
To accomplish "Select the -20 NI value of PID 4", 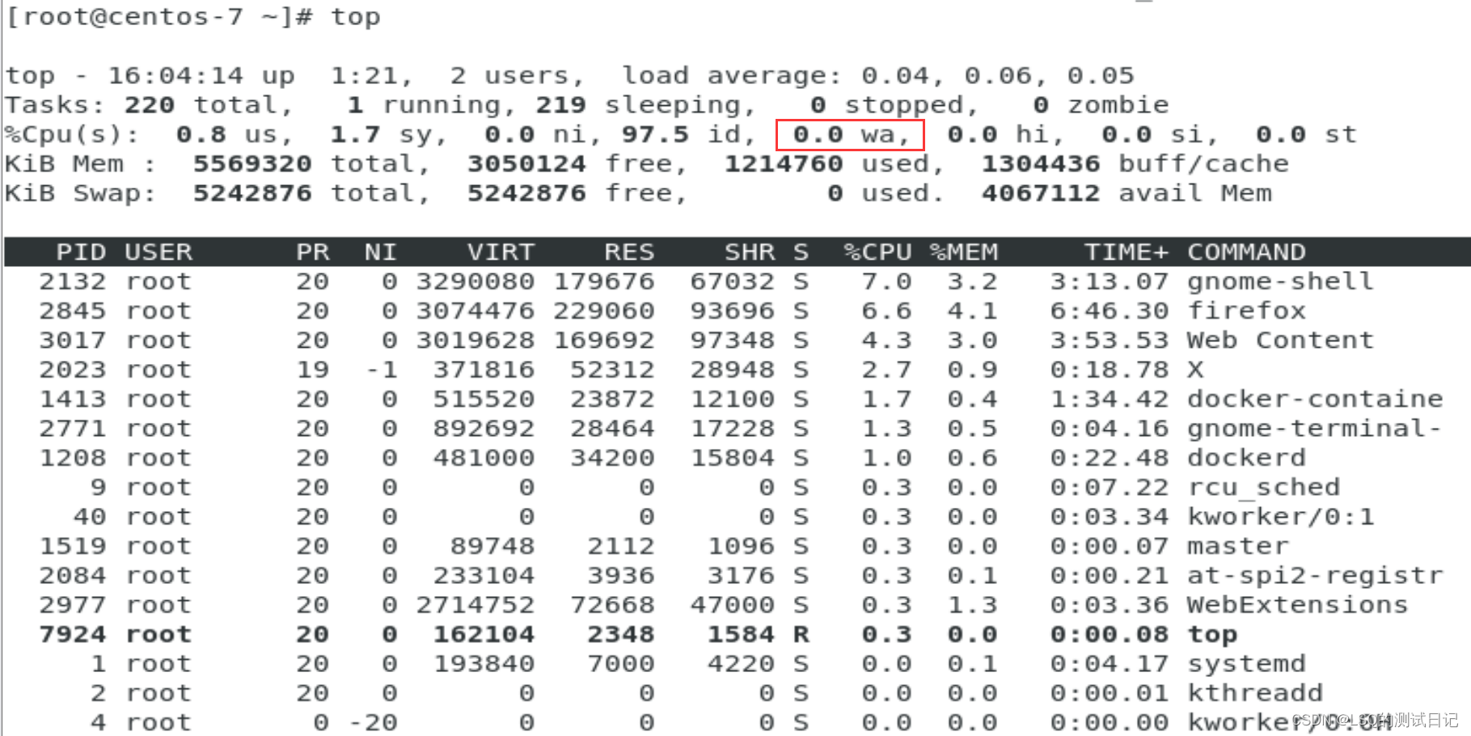I will point(372,722).
